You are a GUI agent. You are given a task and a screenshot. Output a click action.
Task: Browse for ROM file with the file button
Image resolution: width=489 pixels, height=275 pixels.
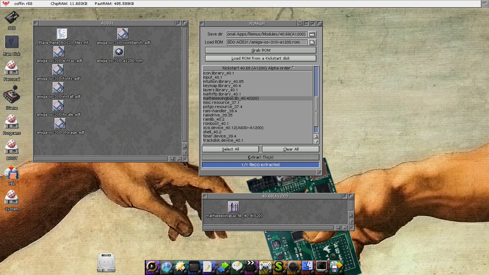[313, 42]
